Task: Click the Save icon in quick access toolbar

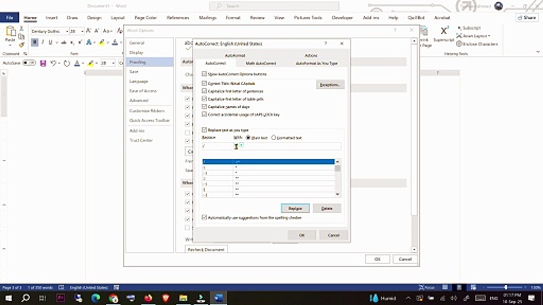Action: tap(43, 63)
